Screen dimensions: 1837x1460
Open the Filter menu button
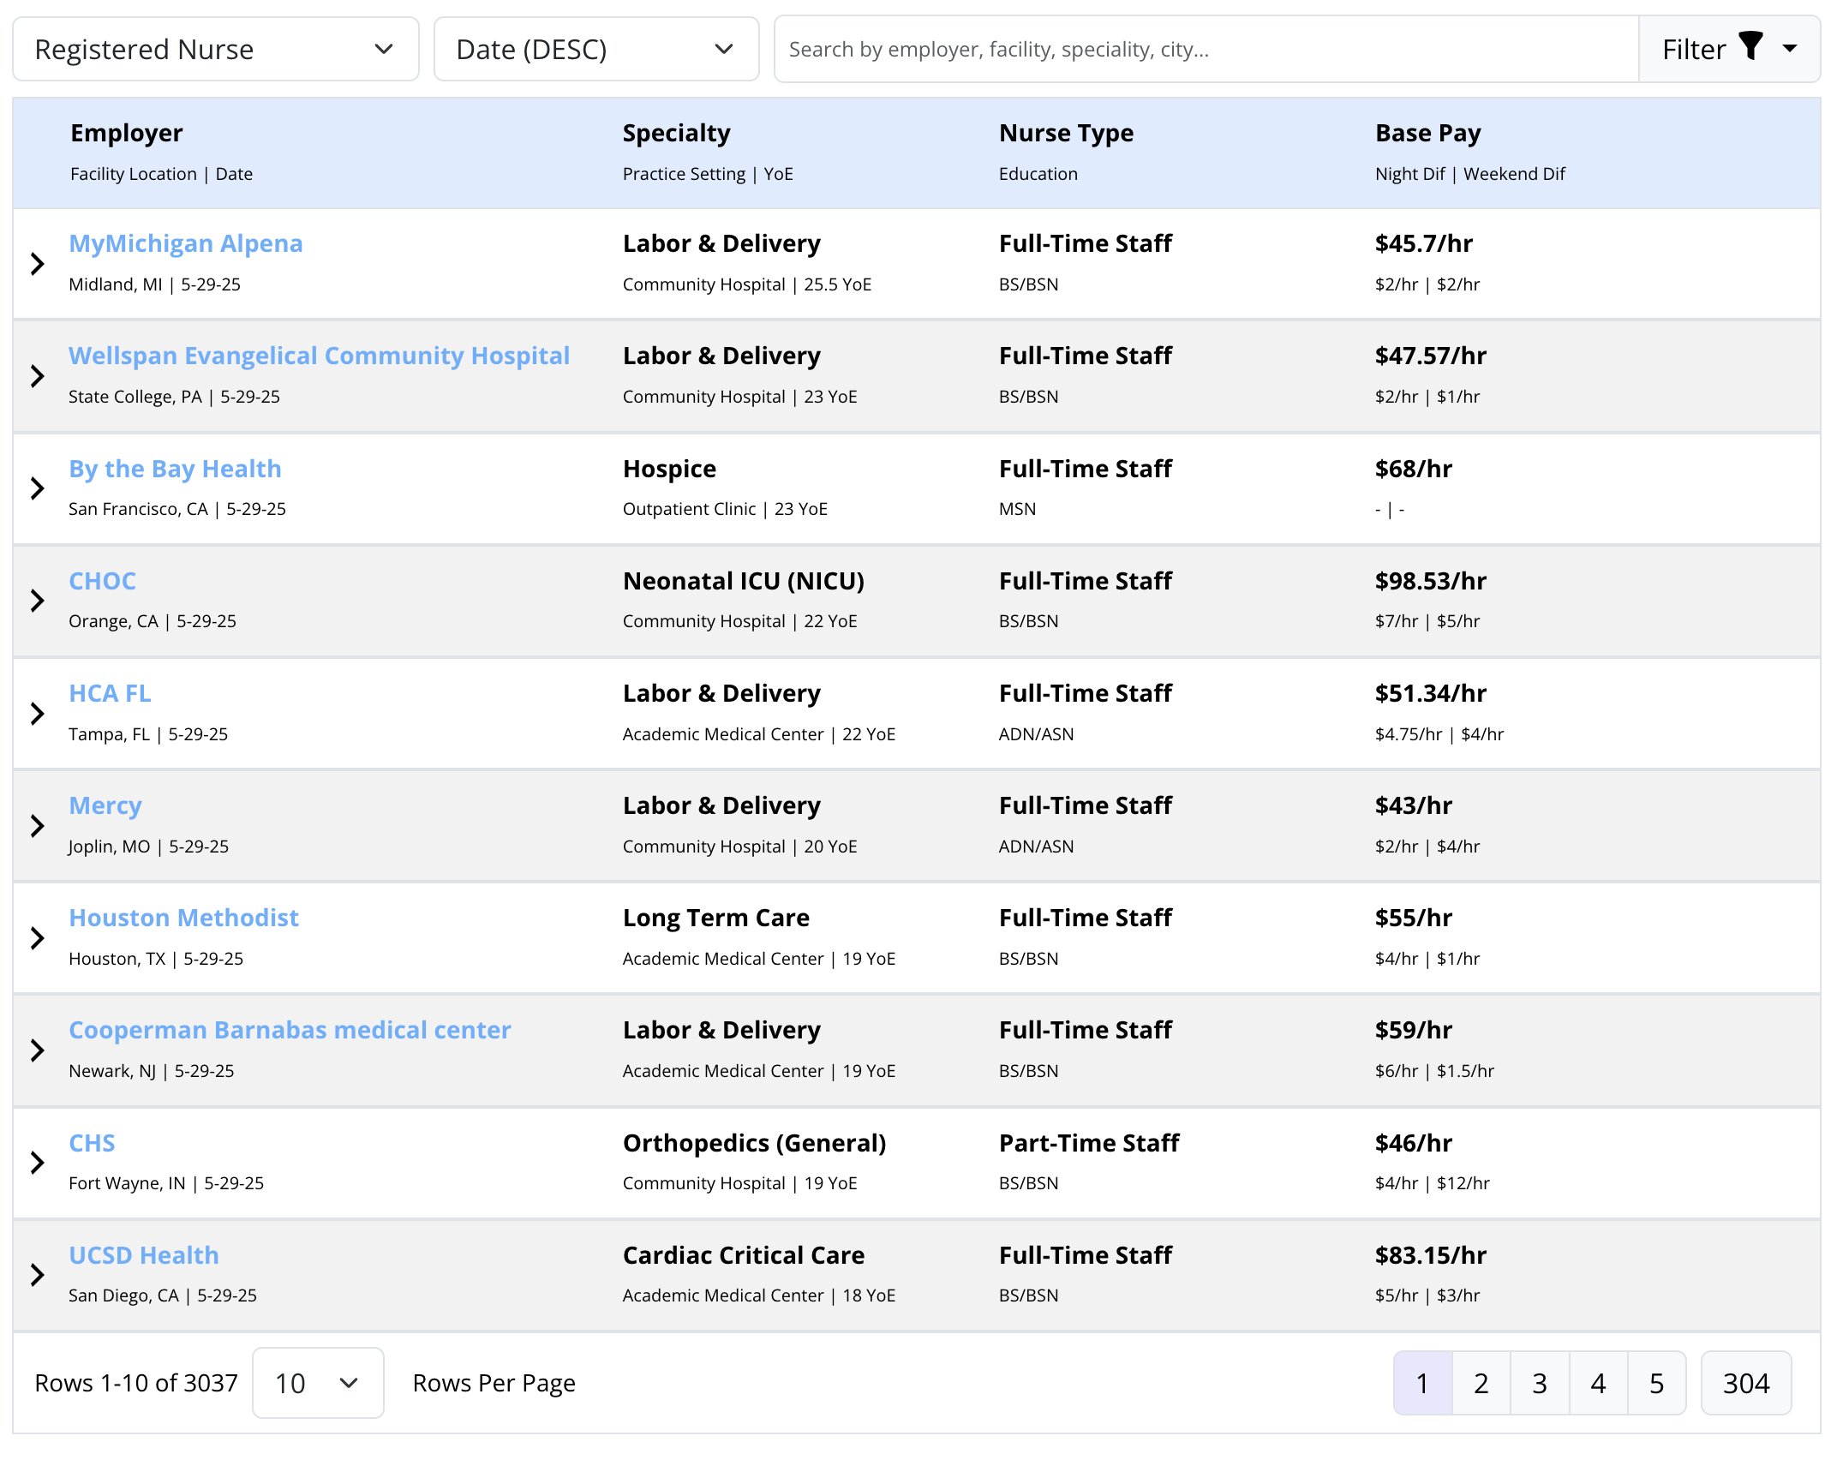click(1729, 49)
